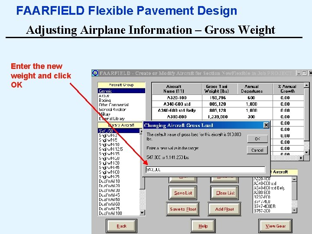
Task: Select Dual Whl-60 library aircraft
Action: point(119,204)
